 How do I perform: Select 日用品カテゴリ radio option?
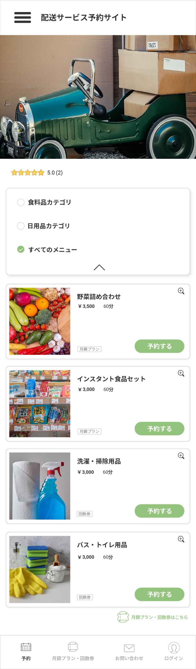[21, 226]
